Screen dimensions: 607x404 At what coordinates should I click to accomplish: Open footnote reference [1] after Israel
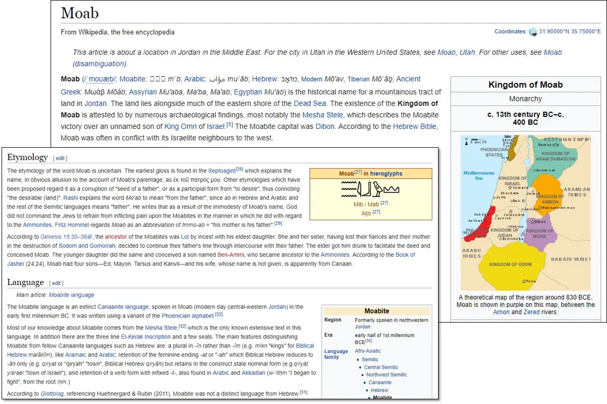pyautogui.click(x=229, y=124)
